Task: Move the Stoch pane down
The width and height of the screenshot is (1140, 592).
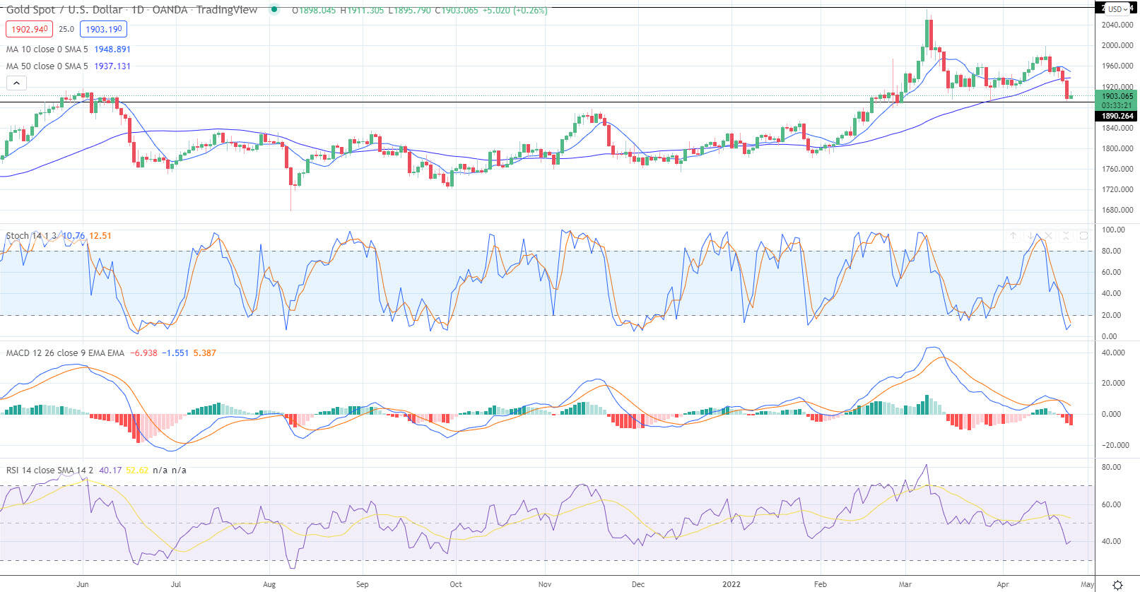Action: [x=1030, y=236]
